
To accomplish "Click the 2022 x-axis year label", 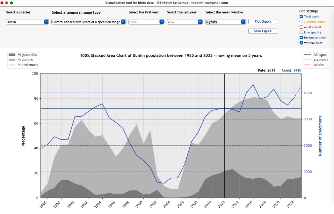I will coord(290,205).
